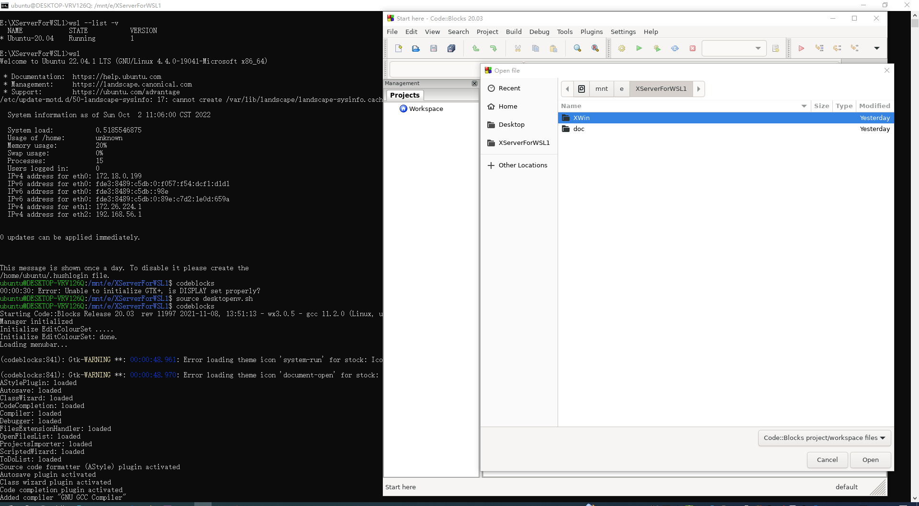Open the Project menu

487,32
